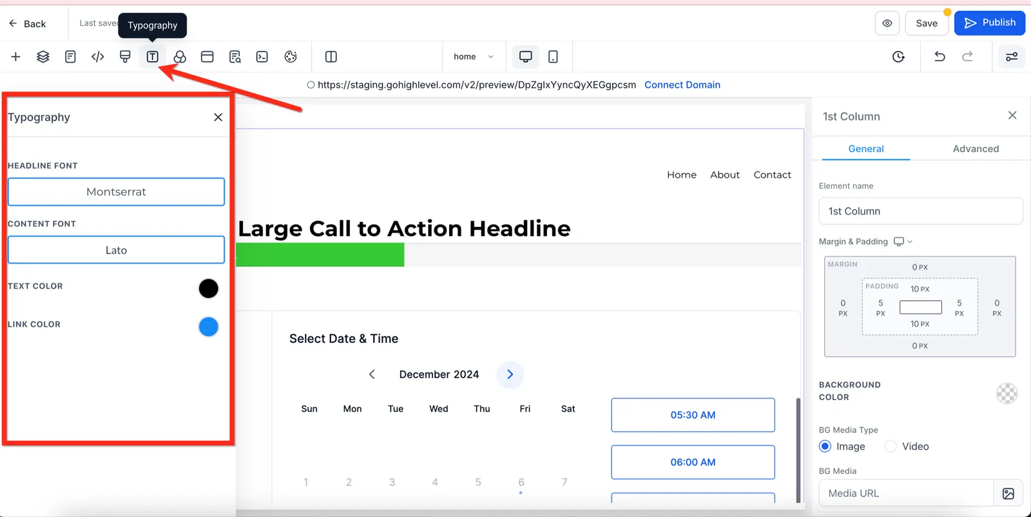Viewport: 1031px width, 517px height.
Task: Open the custom code icon
Action: tap(98, 57)
